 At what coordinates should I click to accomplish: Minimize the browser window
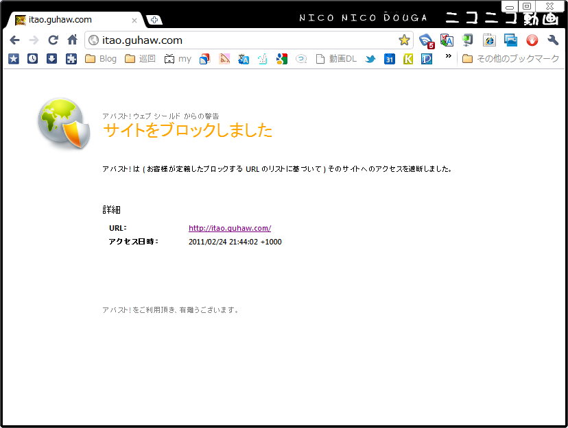pyautogui.click(x=510, y=7)
